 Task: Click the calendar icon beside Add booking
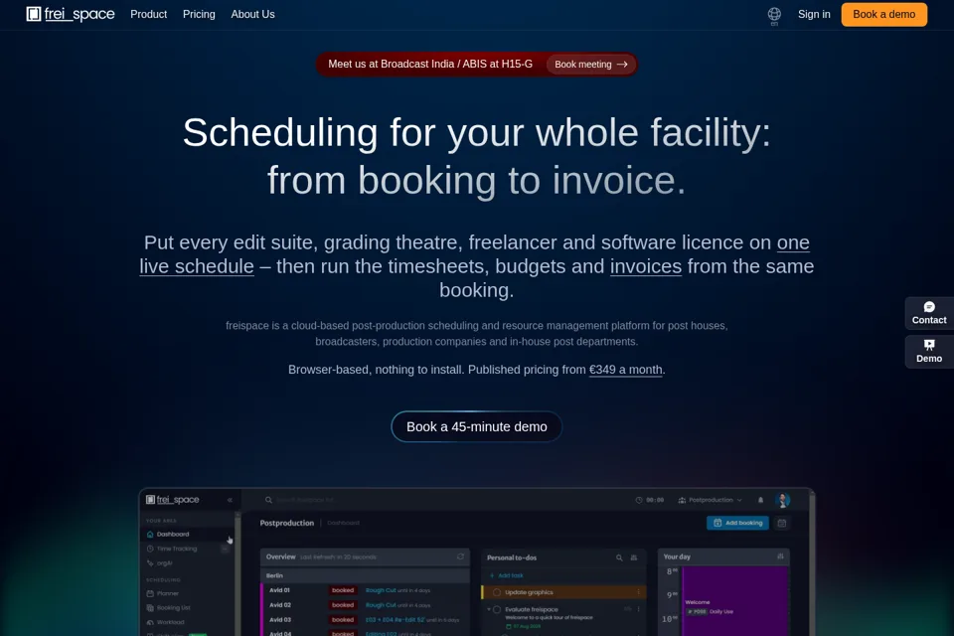pos(782,523)
